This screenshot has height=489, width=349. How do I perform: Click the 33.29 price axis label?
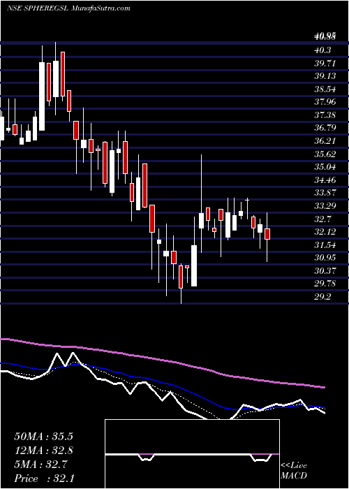click(x=325, y=206)
